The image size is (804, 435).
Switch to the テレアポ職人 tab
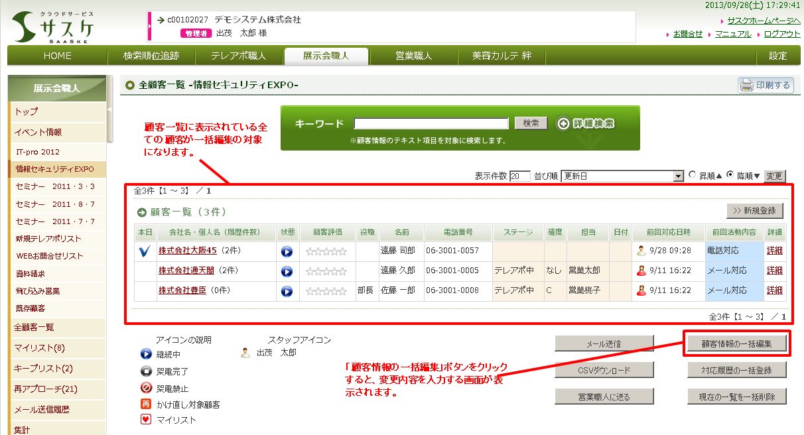(x=239, y=56)
